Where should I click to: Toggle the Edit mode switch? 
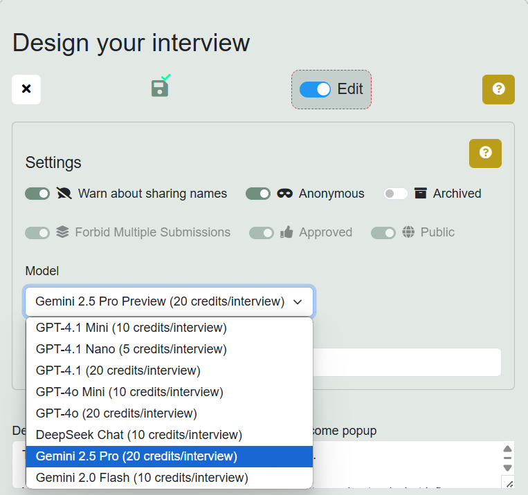coord(315,89)
